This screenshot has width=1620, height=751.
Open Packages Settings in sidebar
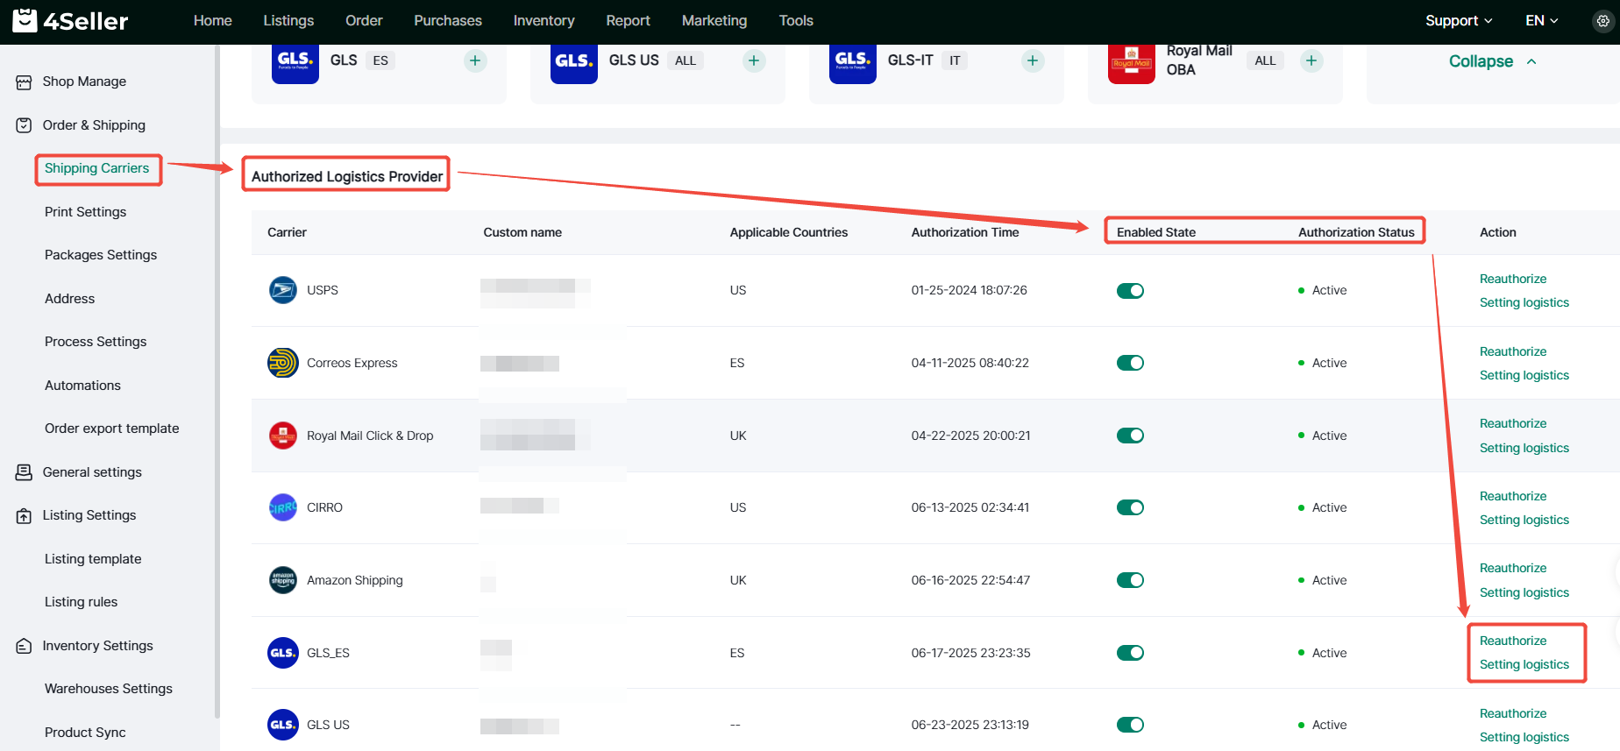click(101, 255)
